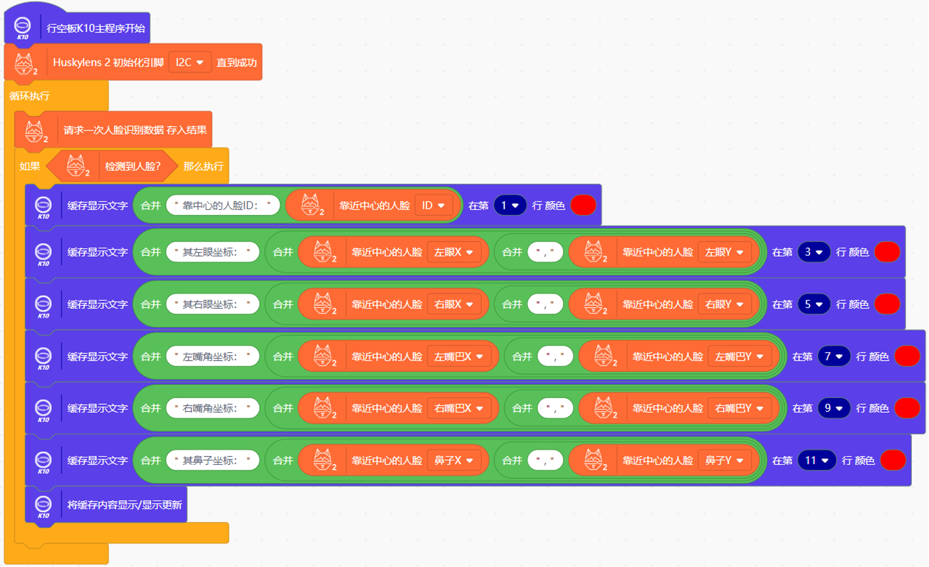Screen dimensions: 929x567
Task: Edit the '靠中心的人脸ID:' text field
Action: click(x=223, y=206)
